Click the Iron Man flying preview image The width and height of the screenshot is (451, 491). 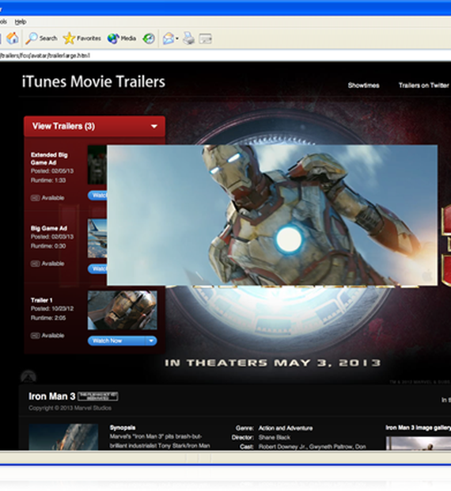click(272, 215)
